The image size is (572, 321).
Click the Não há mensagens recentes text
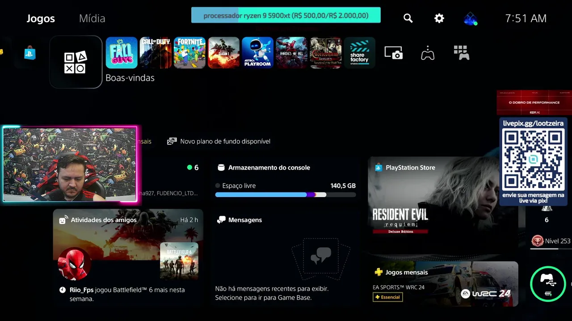(x=272, y=293)
